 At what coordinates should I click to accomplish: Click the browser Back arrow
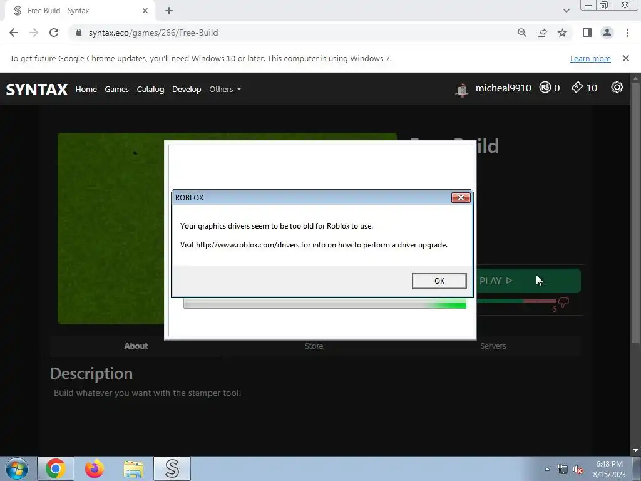(x=14, y=33)
